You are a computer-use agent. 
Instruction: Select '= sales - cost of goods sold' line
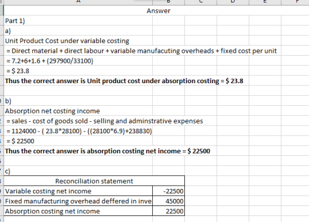[x=104, y=121]
